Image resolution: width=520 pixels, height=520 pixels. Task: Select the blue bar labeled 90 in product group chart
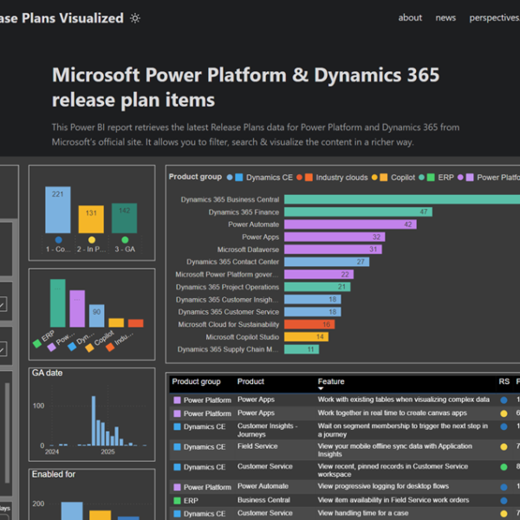tap(96, 315)
